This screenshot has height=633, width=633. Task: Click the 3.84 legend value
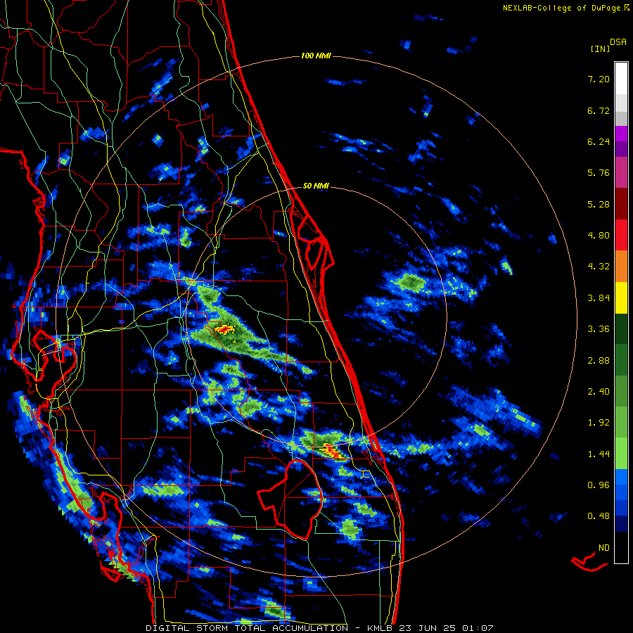coord(599,298)
